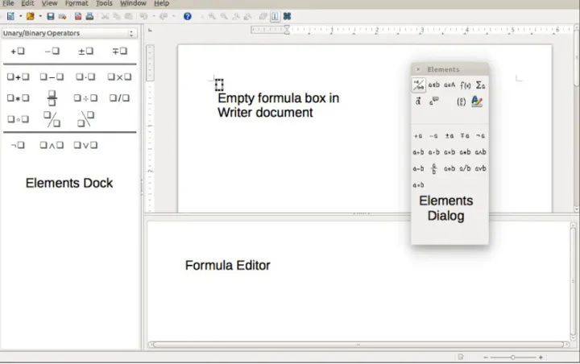Open the Symbols catalog icon in toolbar
The width and height of the screenshot is (580, 364).
(x=287, y=16)
